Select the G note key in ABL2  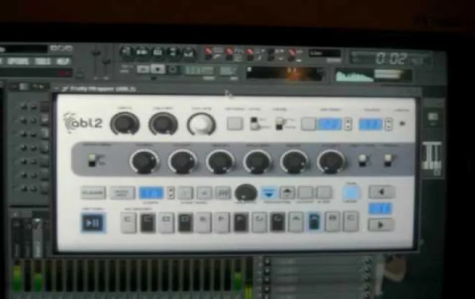[x=259, y=223]
